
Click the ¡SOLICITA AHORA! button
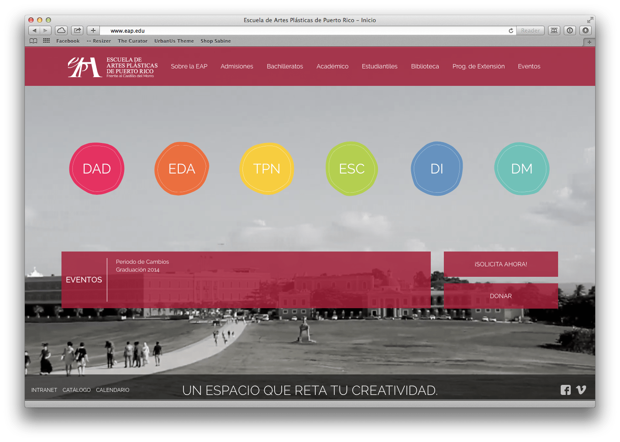[x=501, y=264]
